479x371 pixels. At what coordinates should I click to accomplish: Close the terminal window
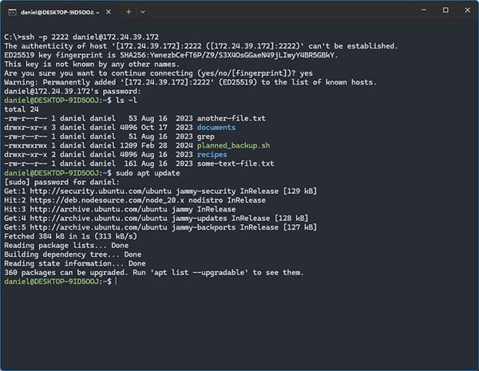[467, 10]
